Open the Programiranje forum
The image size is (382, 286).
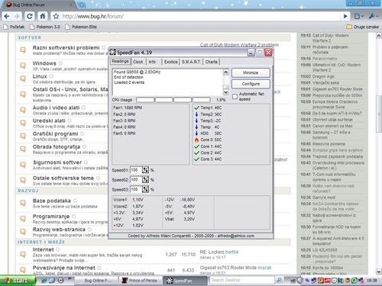pos(51,217)
